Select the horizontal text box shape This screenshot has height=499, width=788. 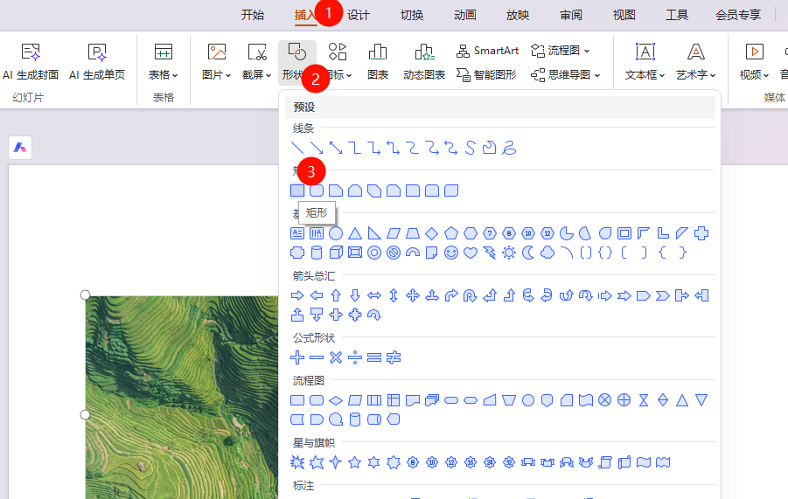(x=297, y=233)
